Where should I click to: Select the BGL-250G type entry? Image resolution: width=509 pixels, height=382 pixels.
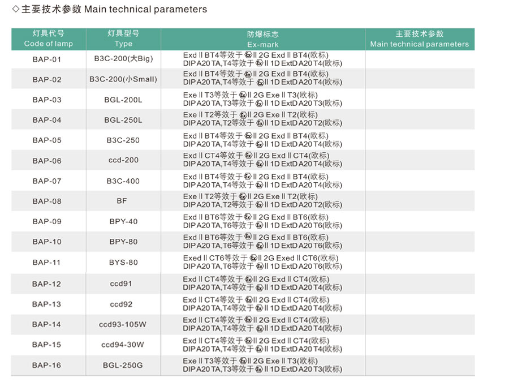click(x=123, y=365)
